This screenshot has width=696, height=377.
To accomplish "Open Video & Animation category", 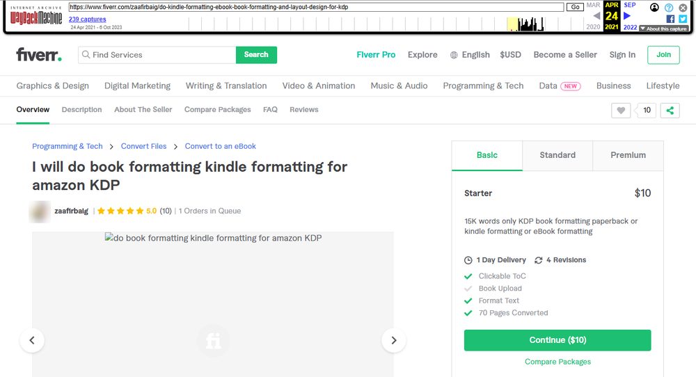I will [x=319, y=86].
